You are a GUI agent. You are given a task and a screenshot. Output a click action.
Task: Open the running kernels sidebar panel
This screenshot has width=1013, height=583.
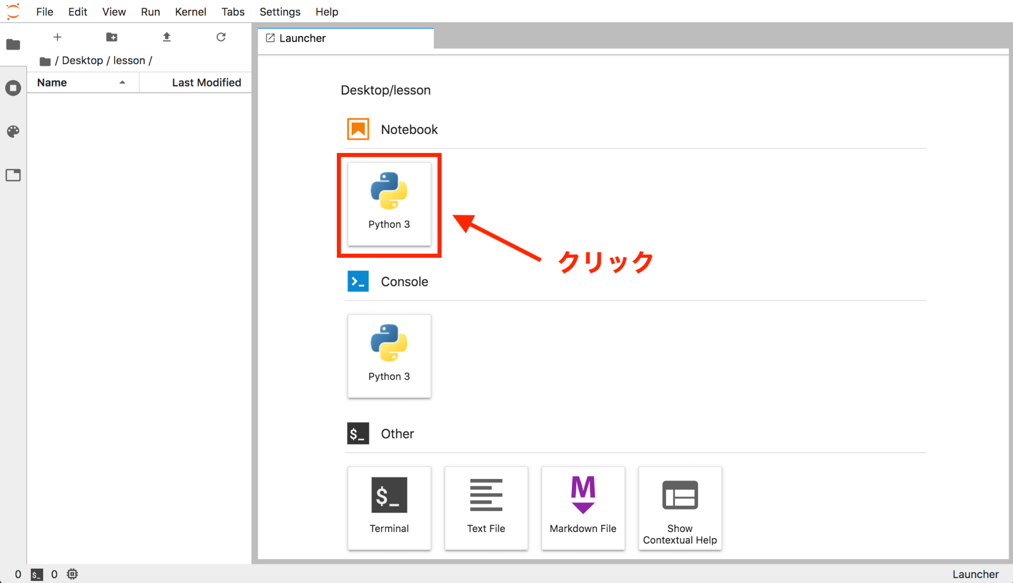tap(13, 88)
